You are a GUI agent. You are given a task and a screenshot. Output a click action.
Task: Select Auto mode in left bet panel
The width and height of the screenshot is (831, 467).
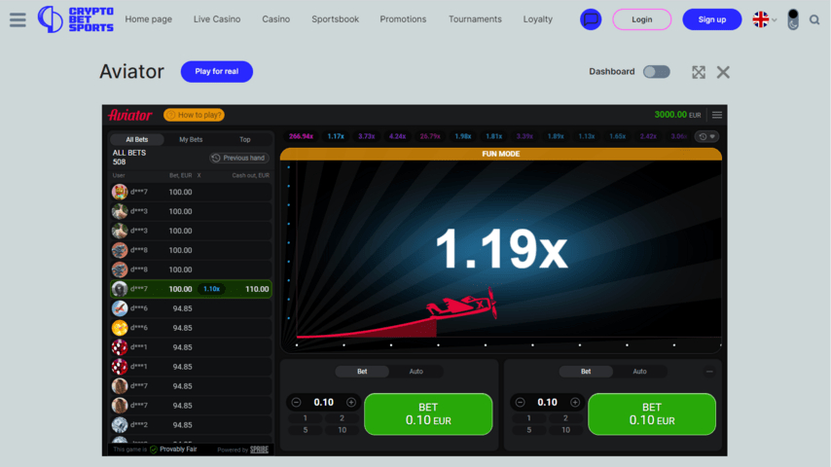coord(416,372)
